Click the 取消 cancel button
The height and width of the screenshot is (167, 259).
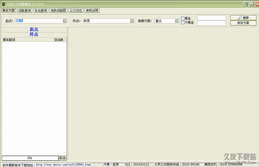point(62,158)
